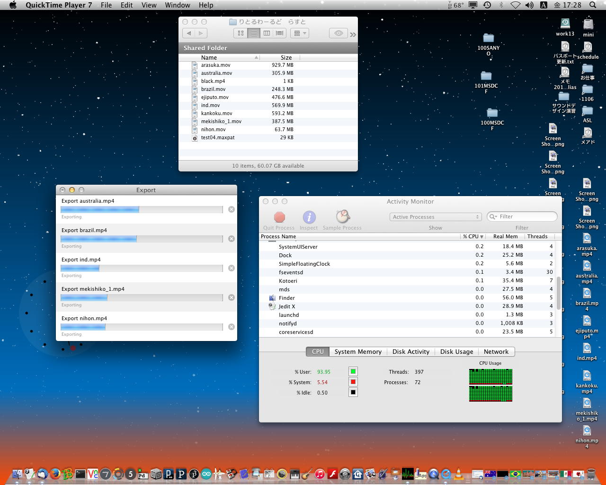Screen dimensions: 606x485
Task: Open Spotlight search in the menu bar
Action: [x=592, y=5]
